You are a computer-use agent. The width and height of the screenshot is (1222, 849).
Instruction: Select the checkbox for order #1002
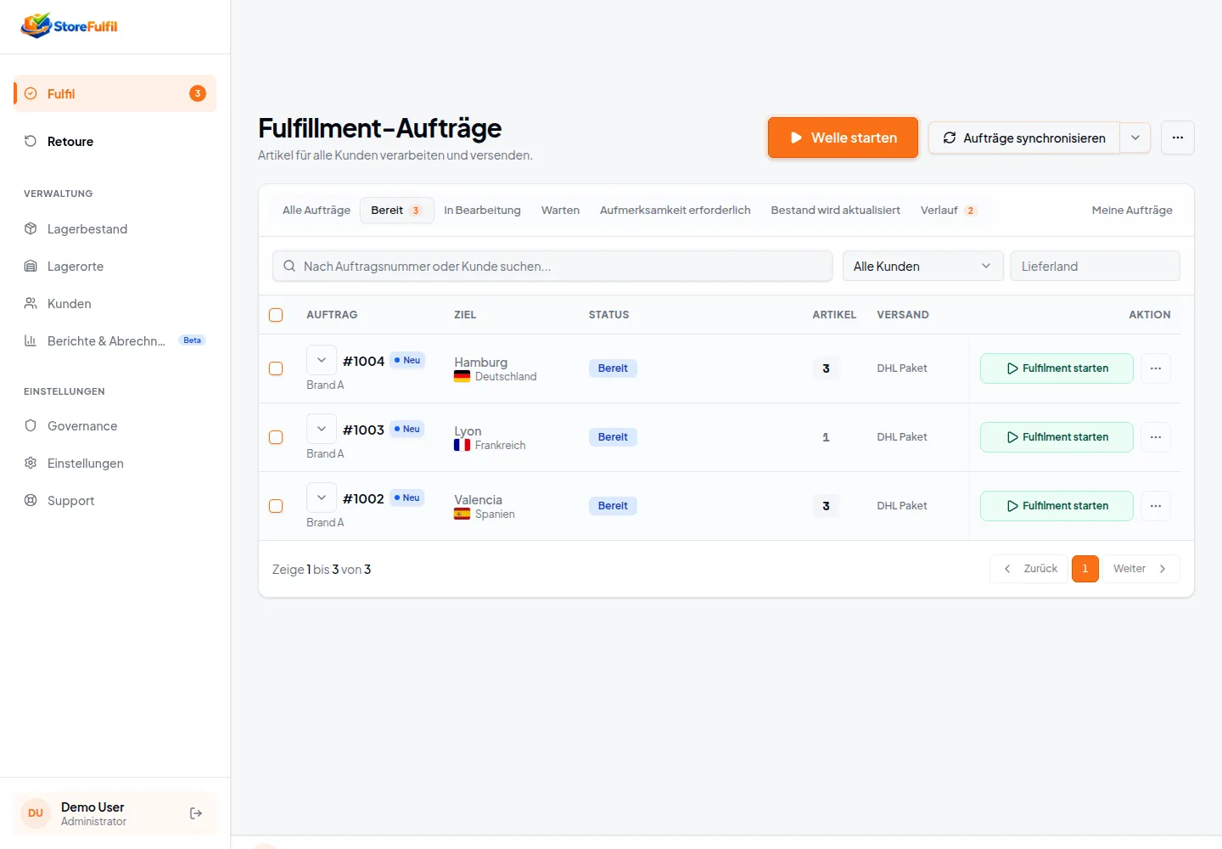click(x=276, y=506)
